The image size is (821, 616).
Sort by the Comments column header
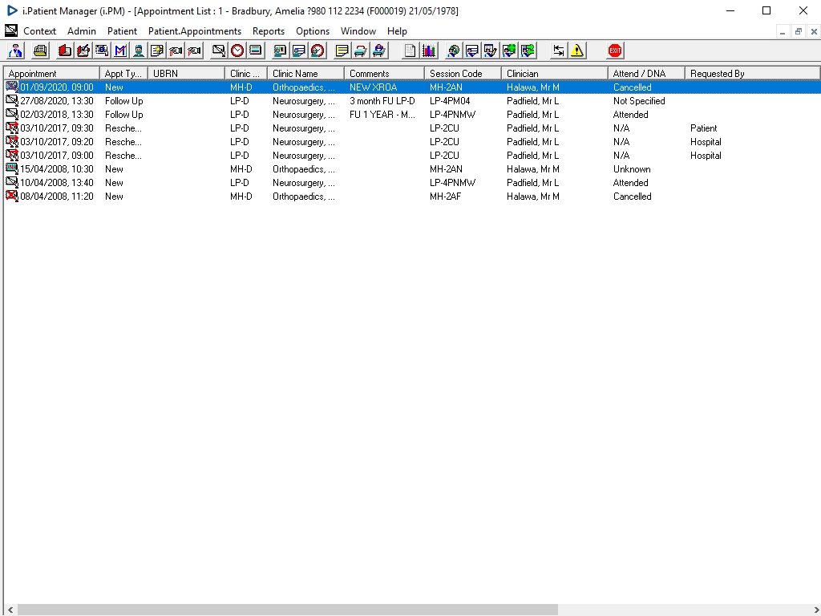click(x=384, y=73)
